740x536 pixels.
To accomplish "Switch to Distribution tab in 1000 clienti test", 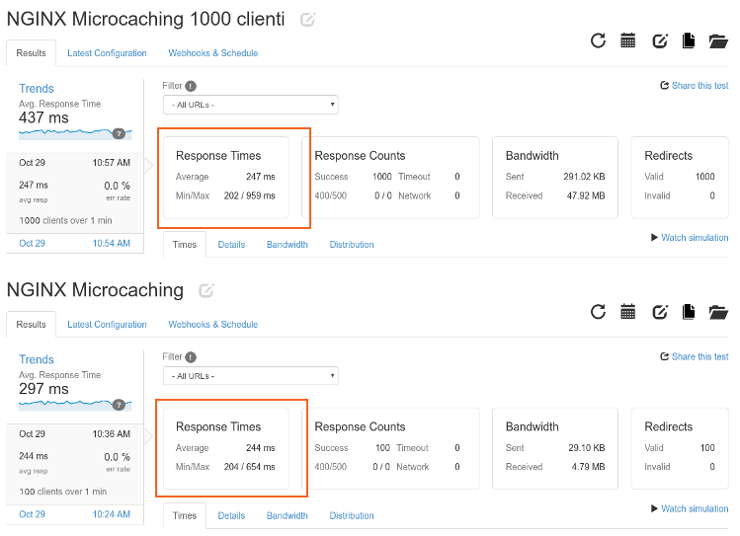I will (352, 245).
